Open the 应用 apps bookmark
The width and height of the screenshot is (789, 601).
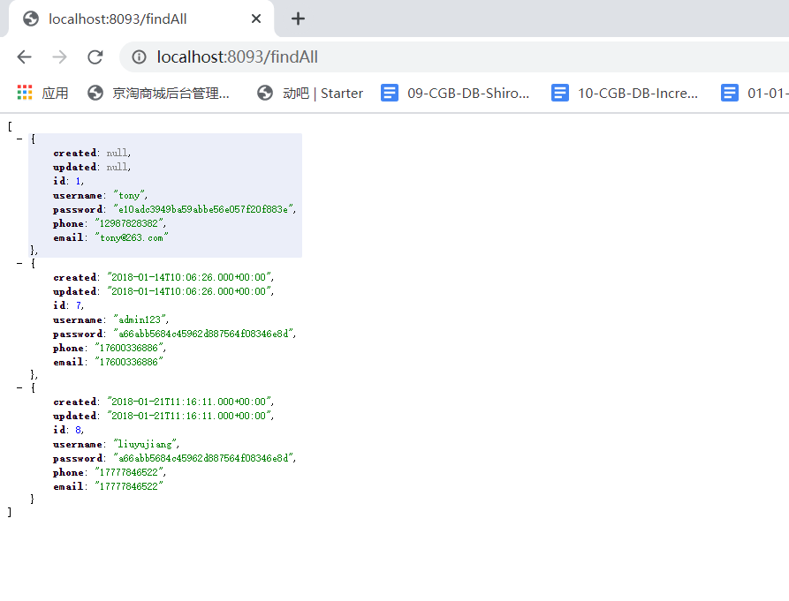(x=43, y=93)
